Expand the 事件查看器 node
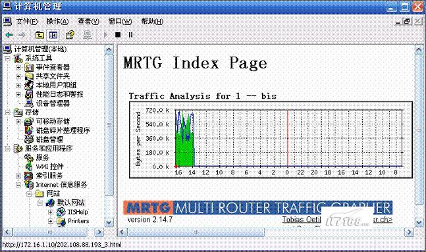426x252 pixels. pyautogui.click(x=18, y=67)
